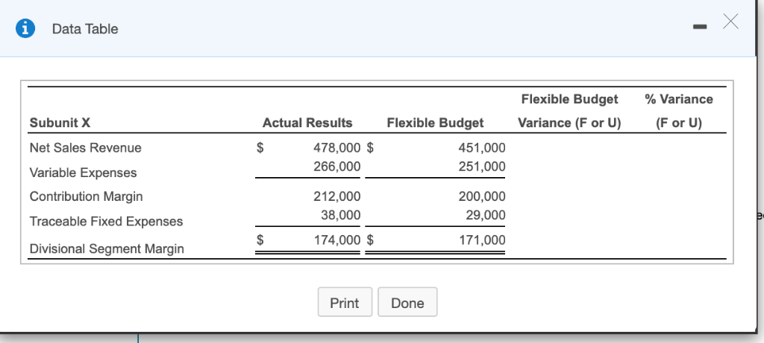Click the 200,000 budget contribution margin value
The width and height of the screenshot is (764, 343).
[x=482, y=196]
